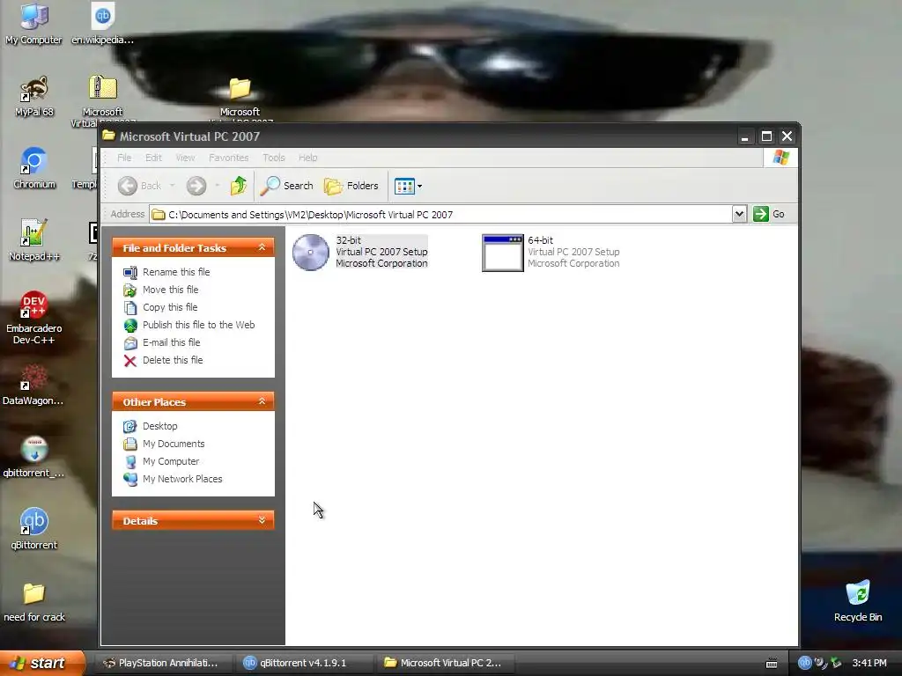Open the Favorites menu
Image resolution: width=902 pixels, height=676 pixels.
click(229, 158)
